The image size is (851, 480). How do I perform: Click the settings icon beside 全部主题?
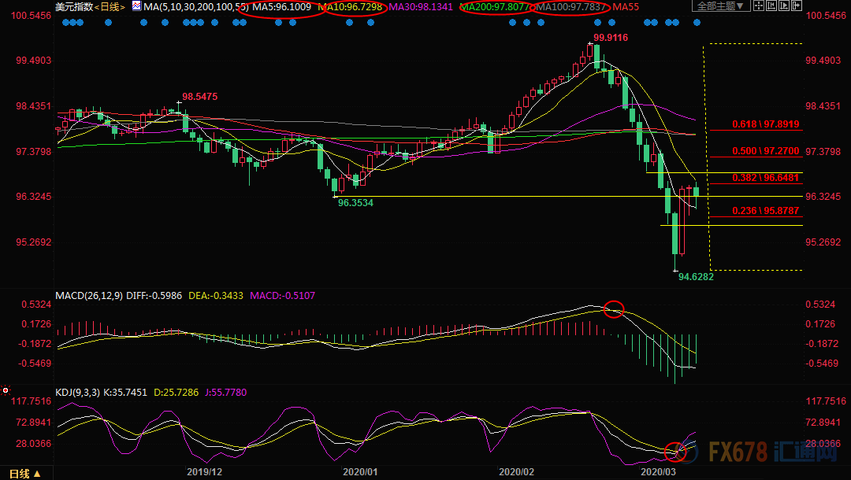760,6
